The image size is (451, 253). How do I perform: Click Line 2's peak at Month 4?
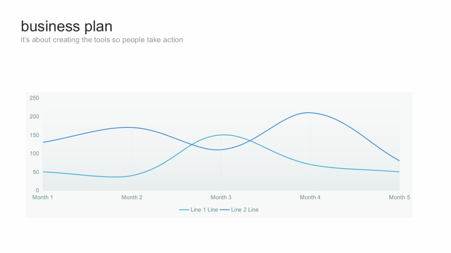pyautogui.click(x=310, y=112)
